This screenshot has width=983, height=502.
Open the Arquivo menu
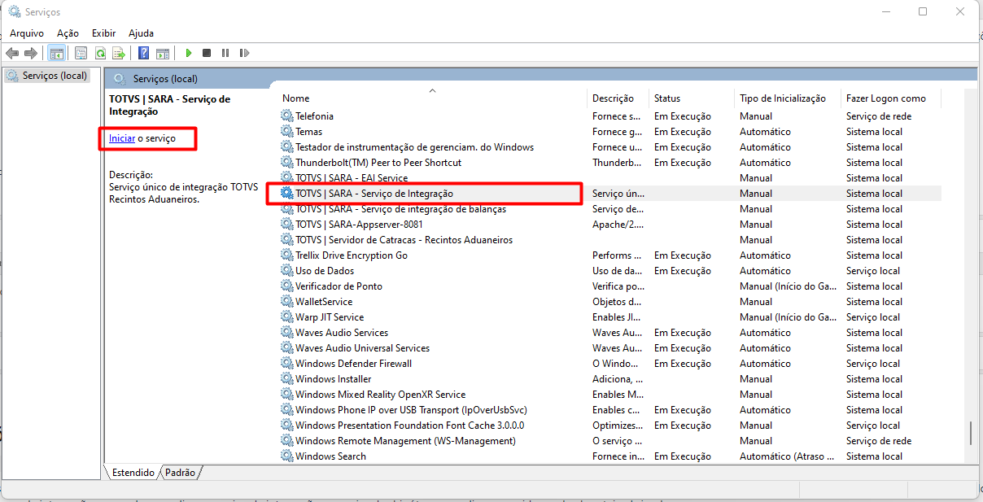27,33
